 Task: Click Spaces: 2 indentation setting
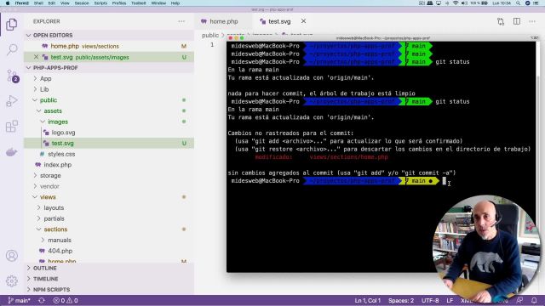point(401,300)
